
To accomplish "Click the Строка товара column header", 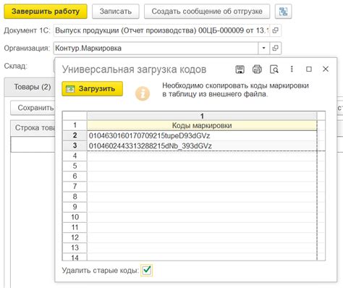I will pyautogui.click(x=33, y=128).
